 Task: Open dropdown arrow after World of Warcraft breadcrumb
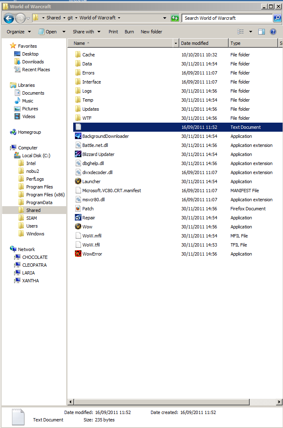[x=119, y=18]
